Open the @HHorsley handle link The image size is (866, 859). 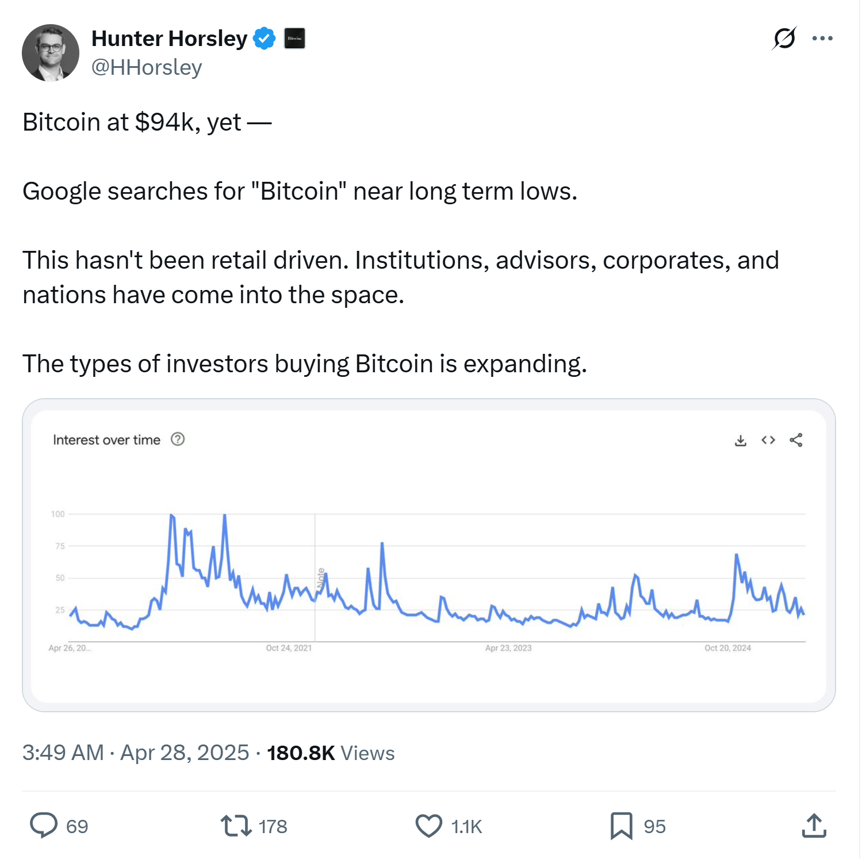pyautogui.click(x=147, y=68)
